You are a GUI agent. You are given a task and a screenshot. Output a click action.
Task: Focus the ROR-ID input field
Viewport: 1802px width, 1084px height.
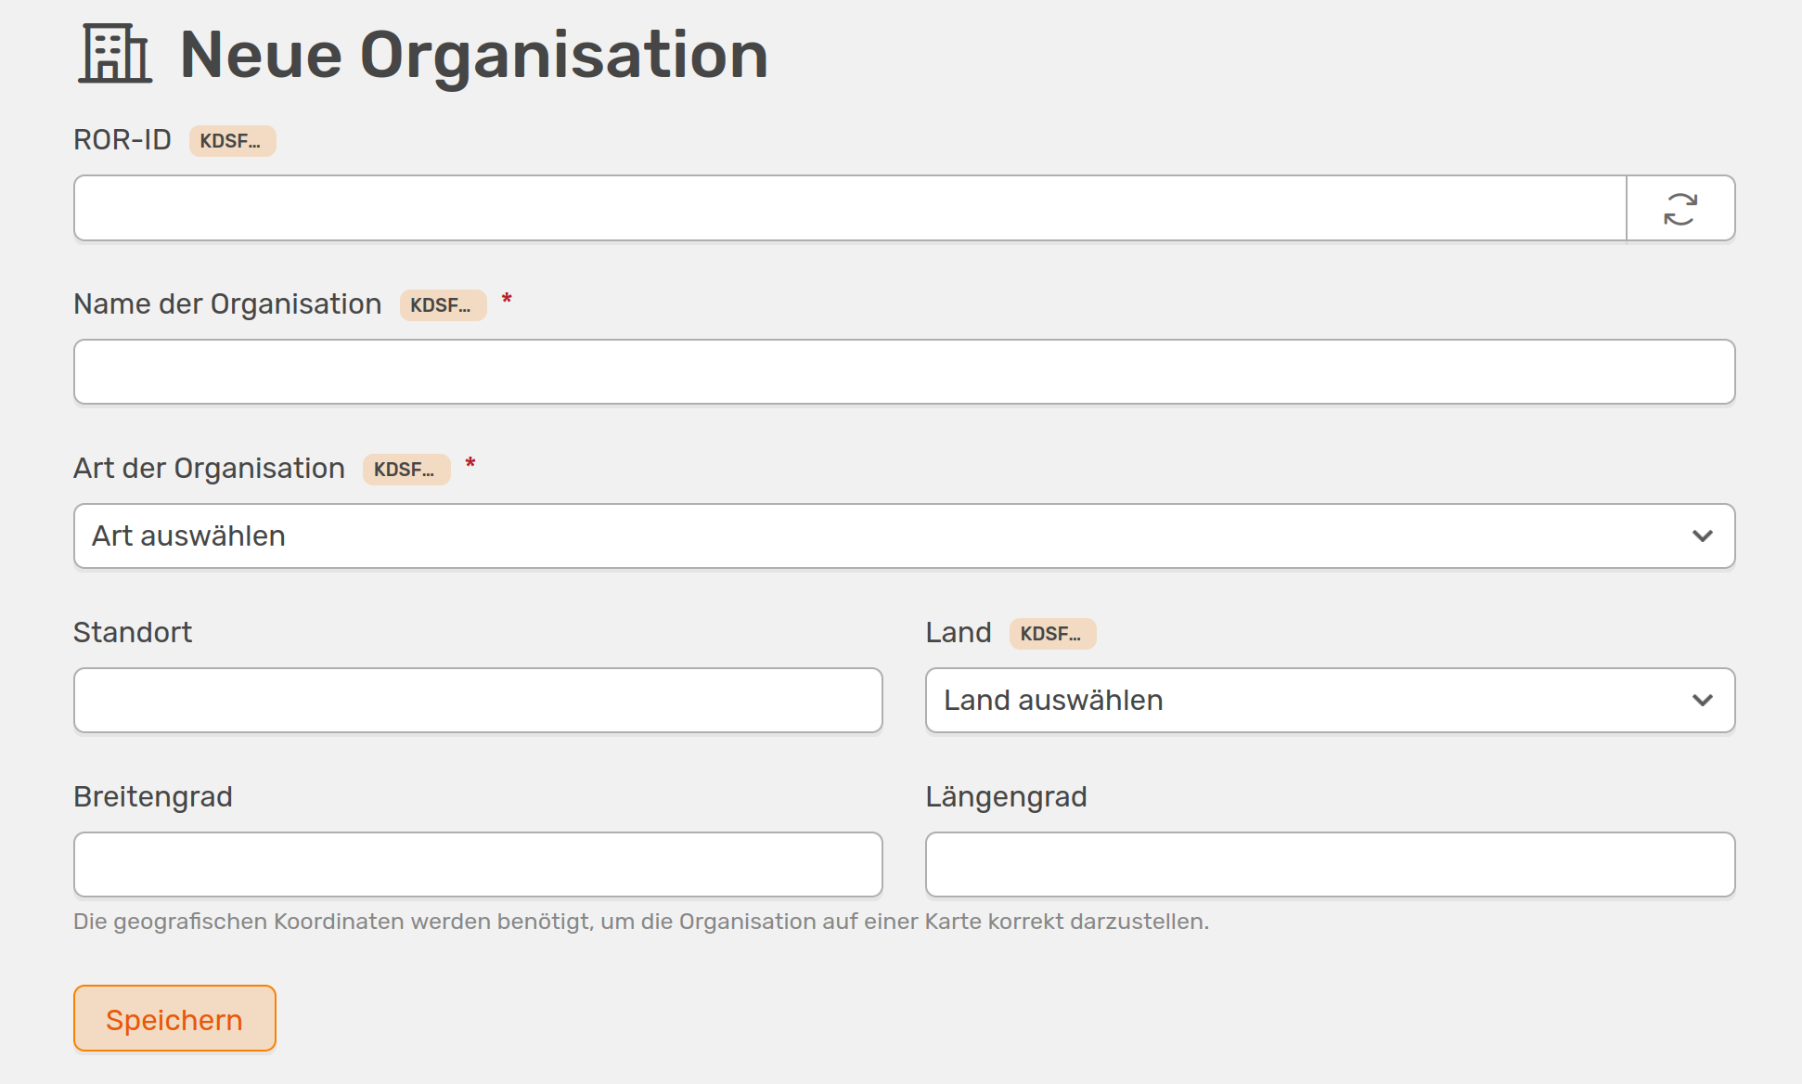(x=849, y=209)
